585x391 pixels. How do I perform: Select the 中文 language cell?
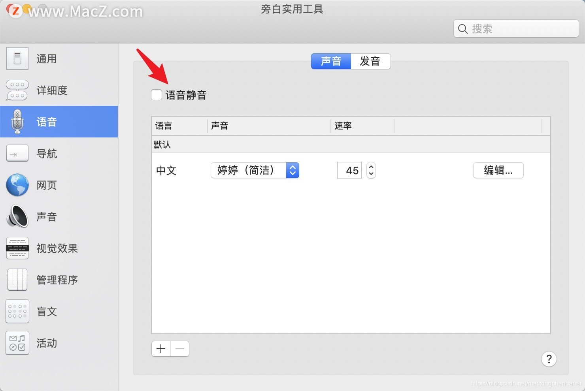[166, 171]
